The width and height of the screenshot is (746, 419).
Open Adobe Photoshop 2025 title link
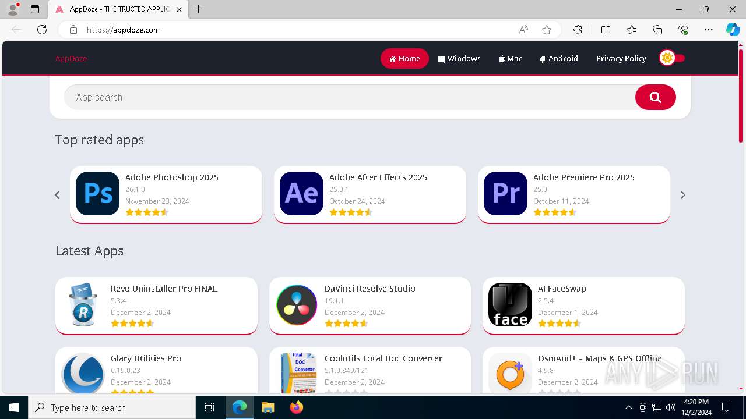pos(172,177)
